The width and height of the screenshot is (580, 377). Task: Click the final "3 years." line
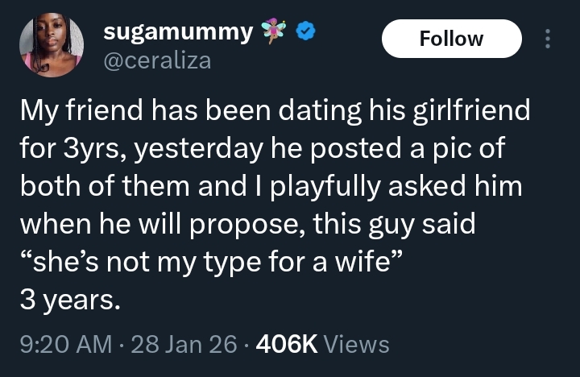[x=70, y=300]
